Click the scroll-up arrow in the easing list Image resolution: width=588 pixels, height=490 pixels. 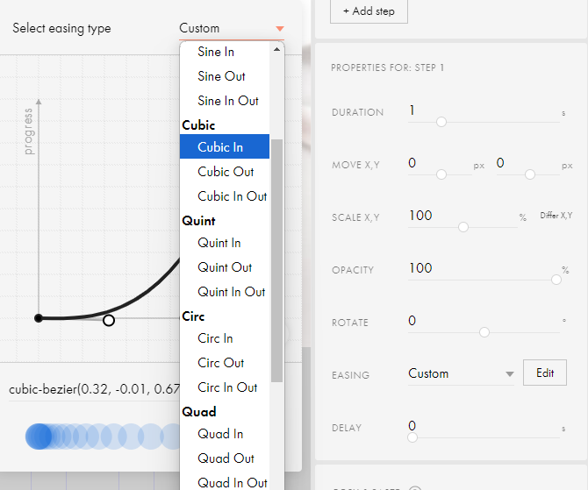pyautogui.click(x=276, y=49)
